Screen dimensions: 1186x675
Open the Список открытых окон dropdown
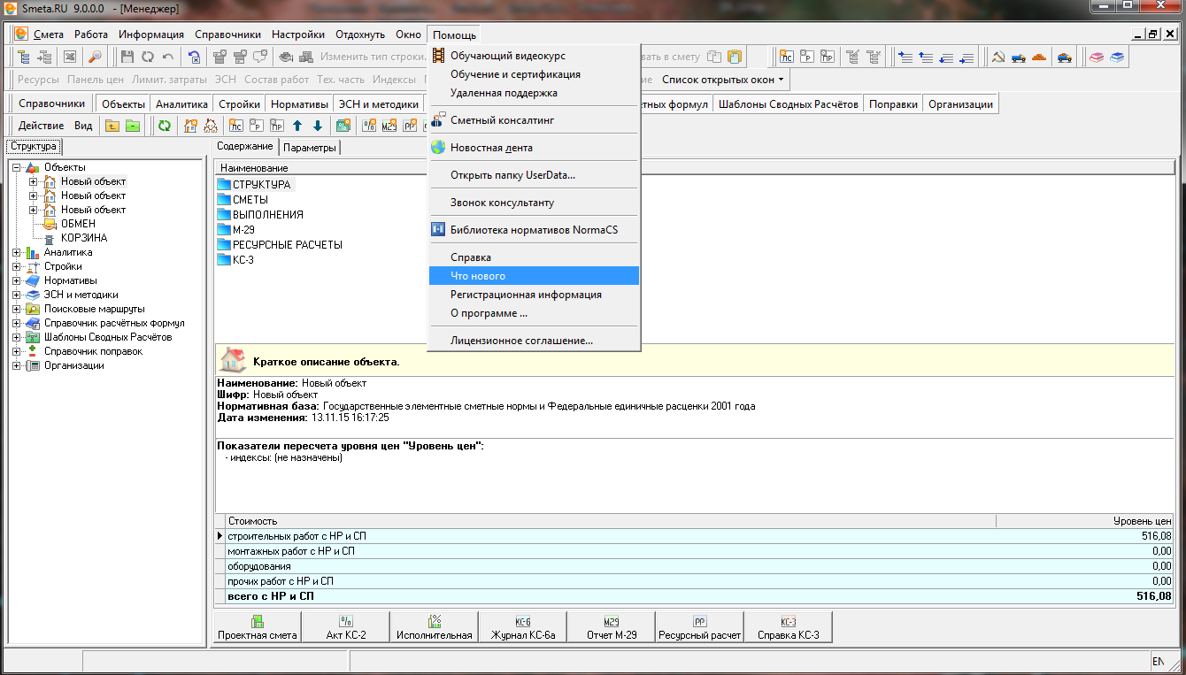(x=722, y=80)
